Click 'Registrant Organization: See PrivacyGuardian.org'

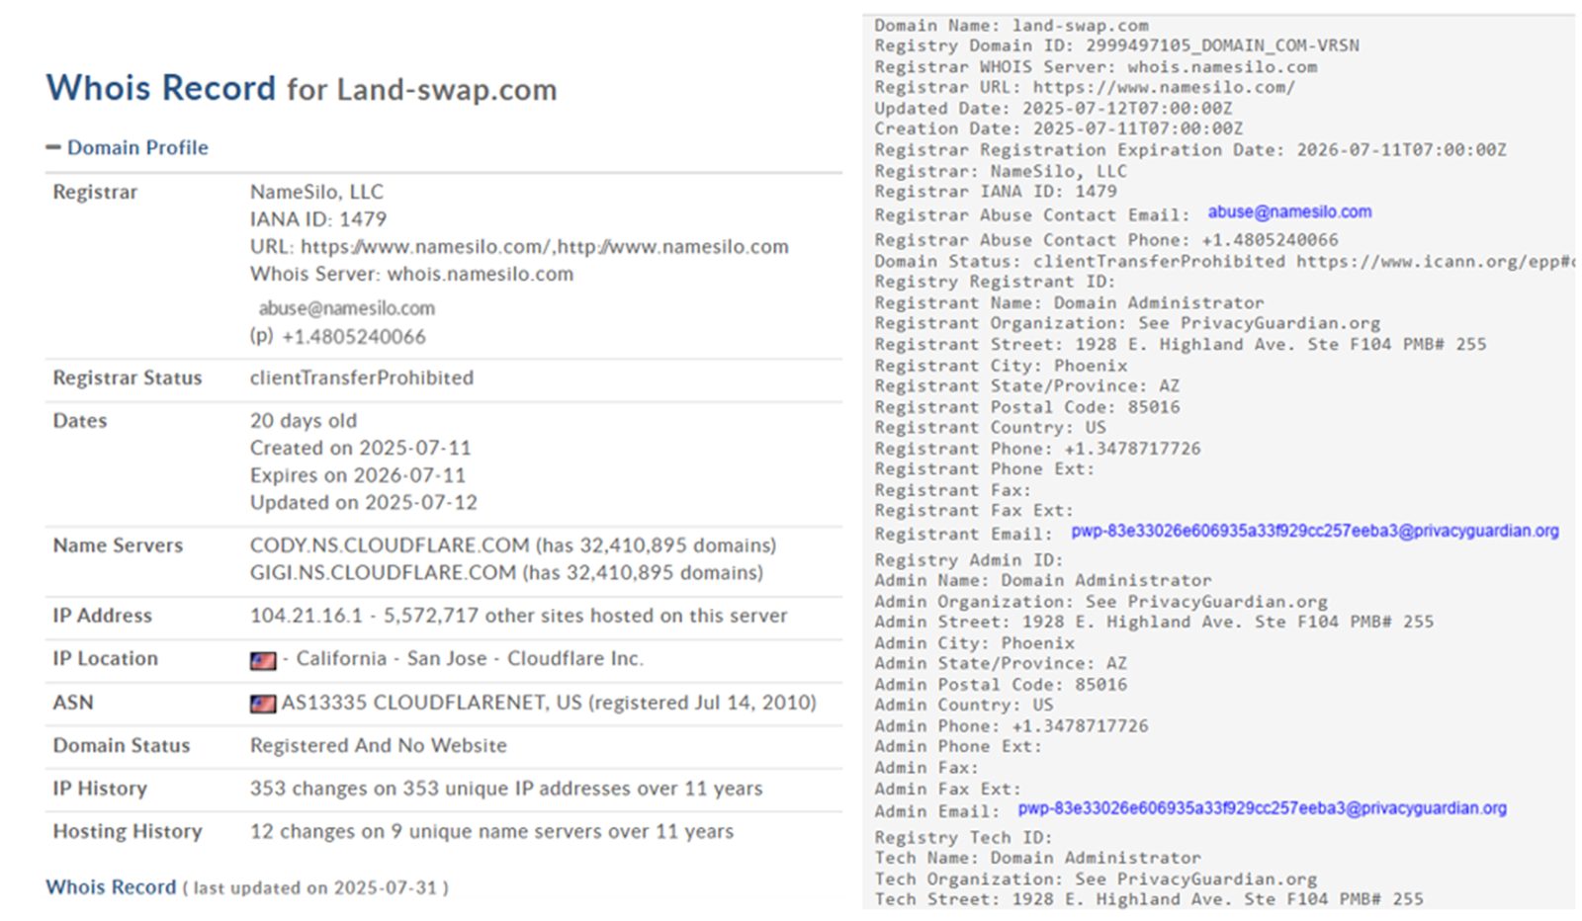1127,323
